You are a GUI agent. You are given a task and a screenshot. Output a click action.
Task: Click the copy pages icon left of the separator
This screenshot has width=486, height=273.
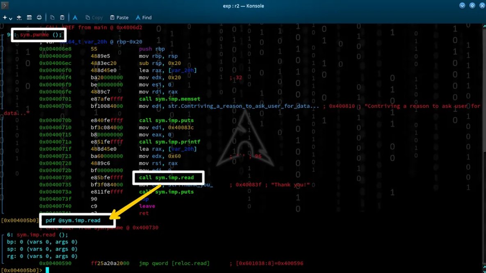pos(52,17)
